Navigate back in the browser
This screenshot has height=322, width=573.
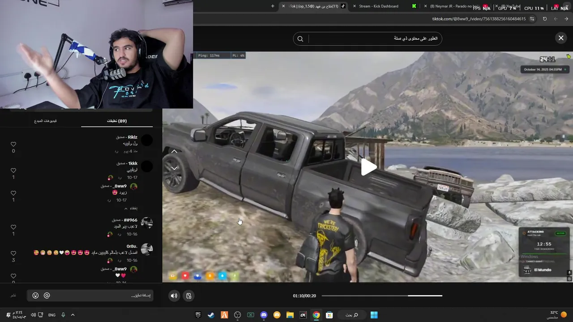(x=566, y=19)
